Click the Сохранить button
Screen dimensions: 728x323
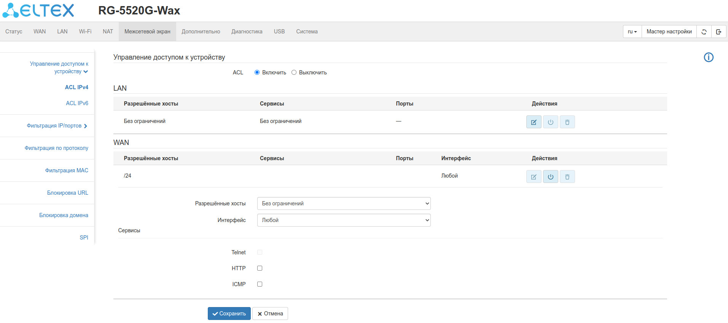tap(229, 314)
